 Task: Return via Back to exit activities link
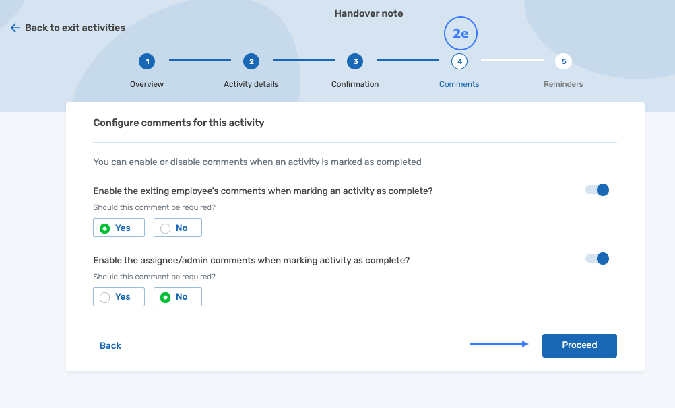point(75,28)
